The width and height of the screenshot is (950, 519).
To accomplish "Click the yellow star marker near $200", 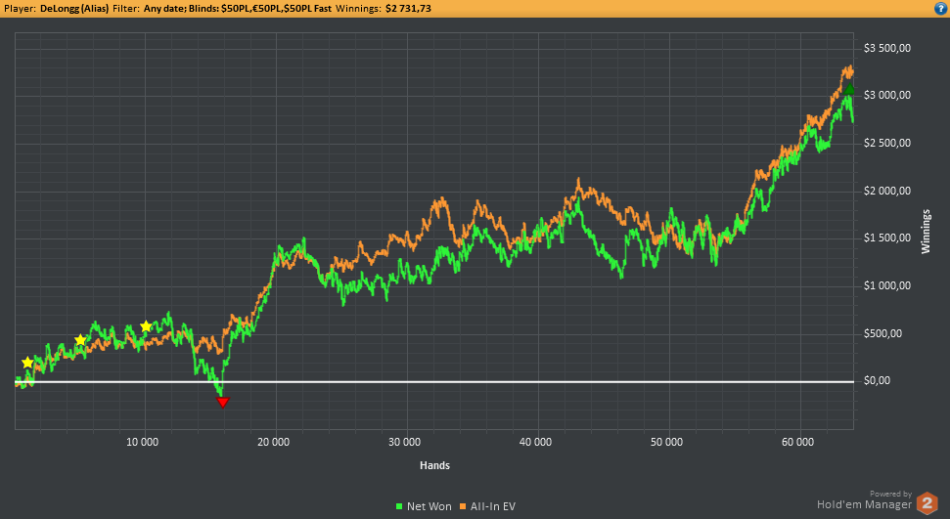I will [x=27, y=363].
